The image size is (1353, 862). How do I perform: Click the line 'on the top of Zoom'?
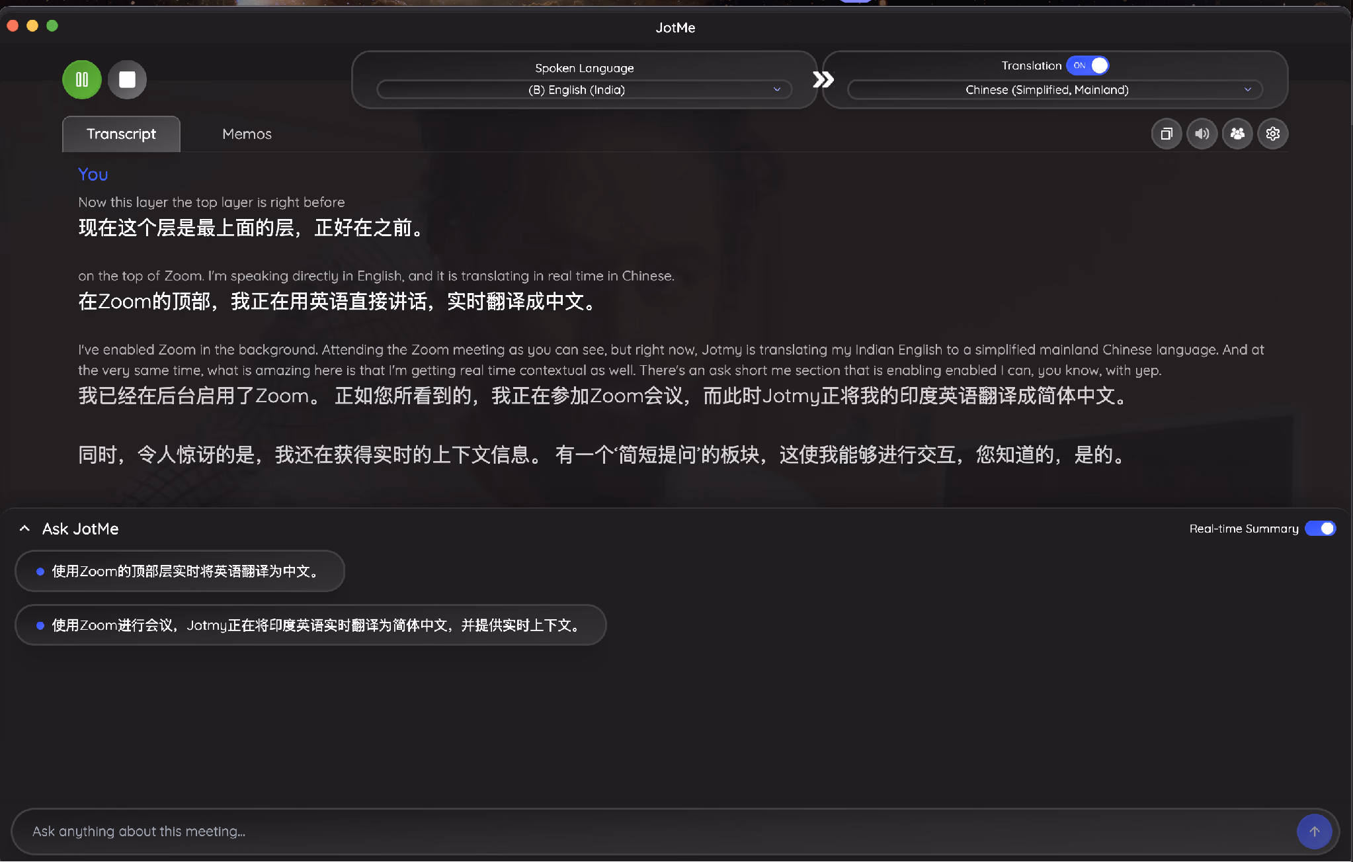coord(376,276)
